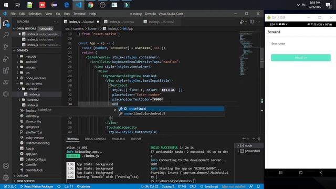Change JavaScript language mode in status bar
This screenshot has width=336, height=189.
(x=211, y=186)
